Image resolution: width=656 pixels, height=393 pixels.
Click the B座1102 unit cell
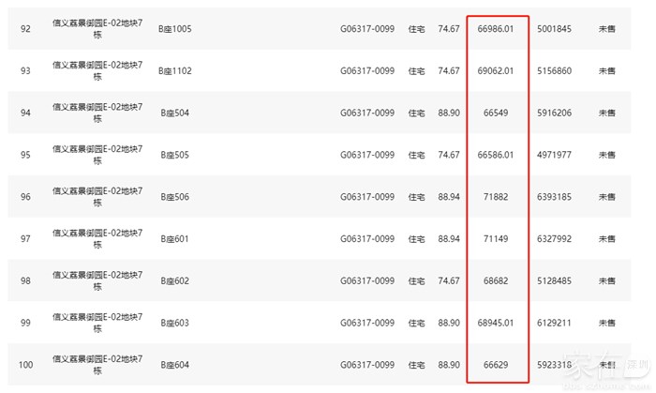pyautogui.click(x=175, y=71)
